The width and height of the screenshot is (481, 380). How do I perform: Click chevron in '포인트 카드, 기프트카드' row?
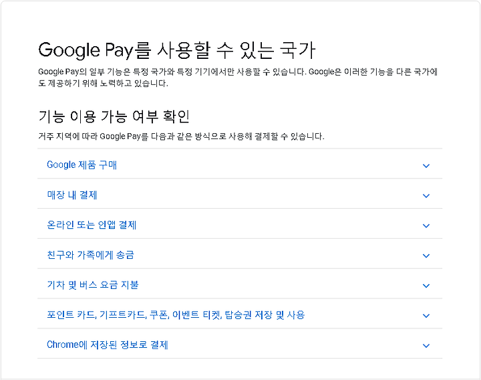point(426,316)
